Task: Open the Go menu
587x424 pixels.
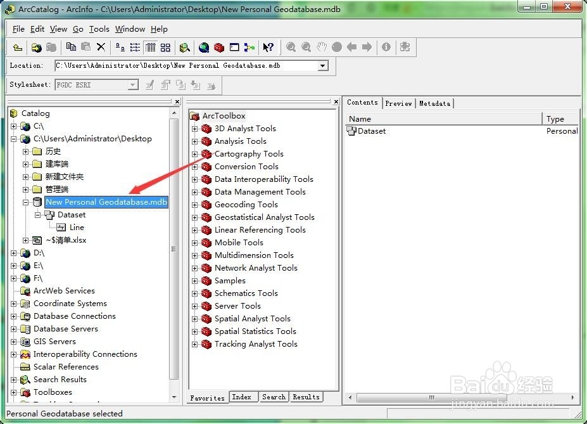Action: 78,29
